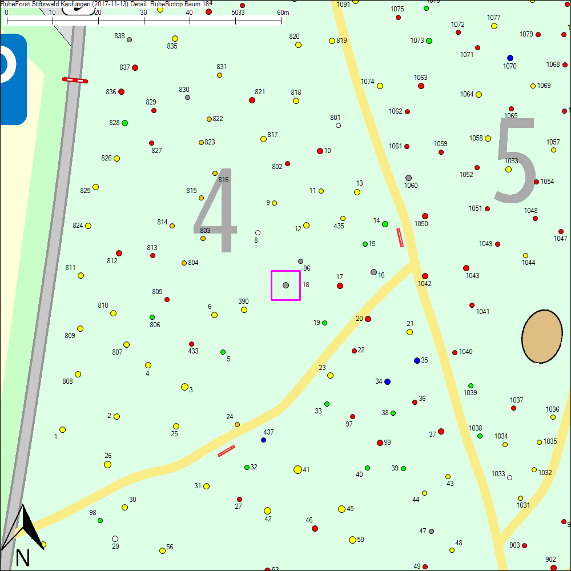
Task: Pick the blue tree marker 437
Action: (263, 440)
